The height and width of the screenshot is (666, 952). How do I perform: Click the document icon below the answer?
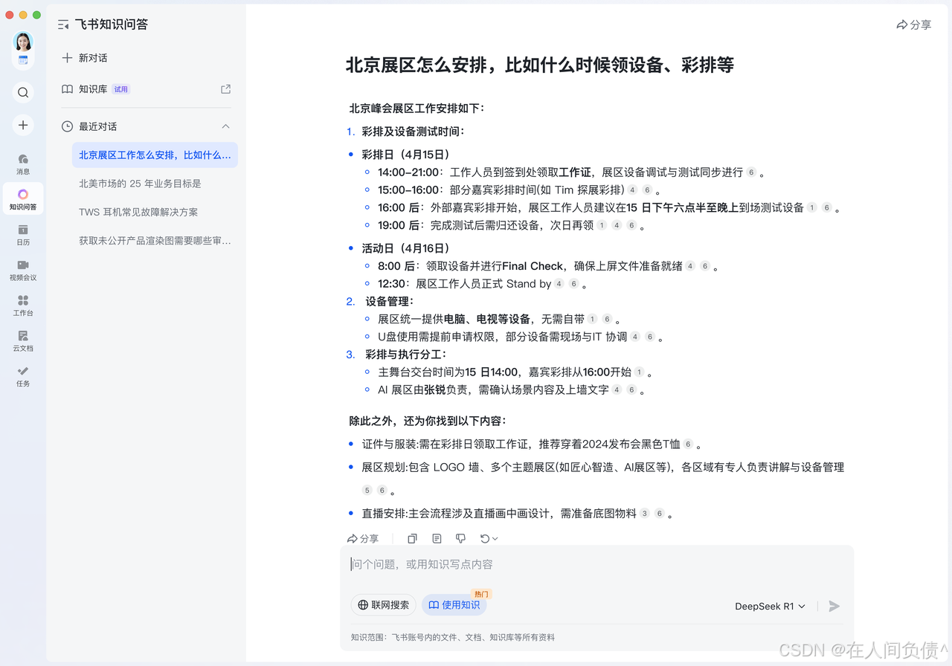click(x=437, y=538)
